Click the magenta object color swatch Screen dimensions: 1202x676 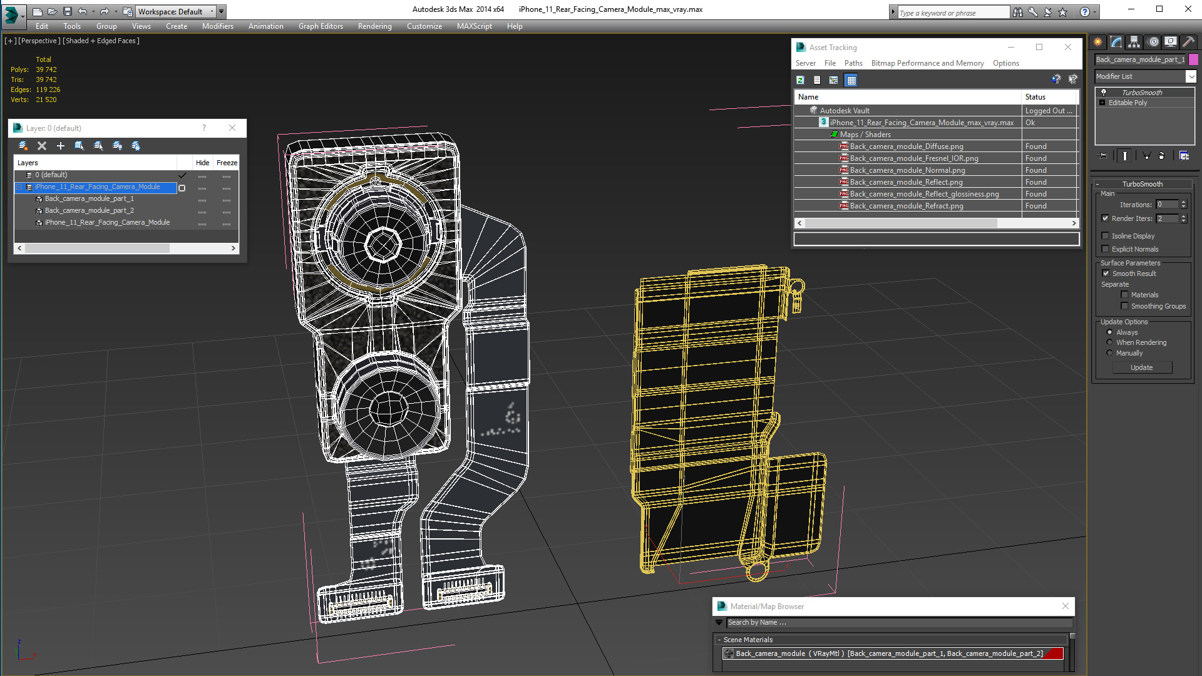(1193, 59)
